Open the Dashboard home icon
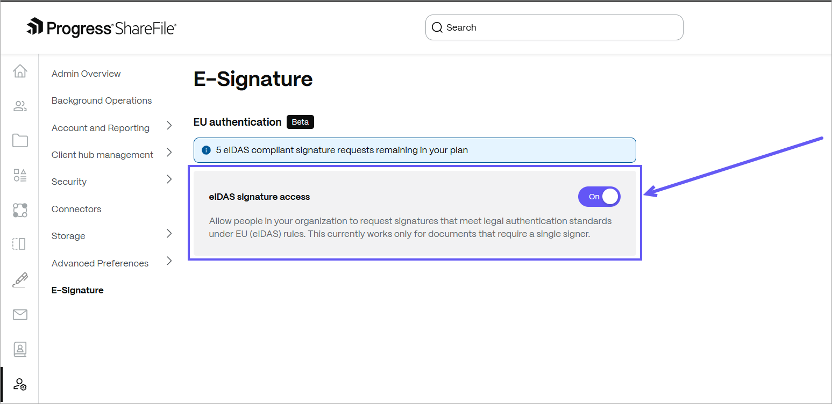This screenshot has width=832, height=404. (19, 71)
